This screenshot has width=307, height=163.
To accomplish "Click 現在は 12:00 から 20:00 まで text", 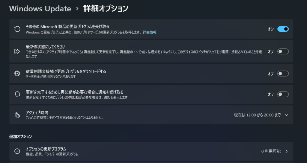I will pyautogui.click(x=257, y=115).
